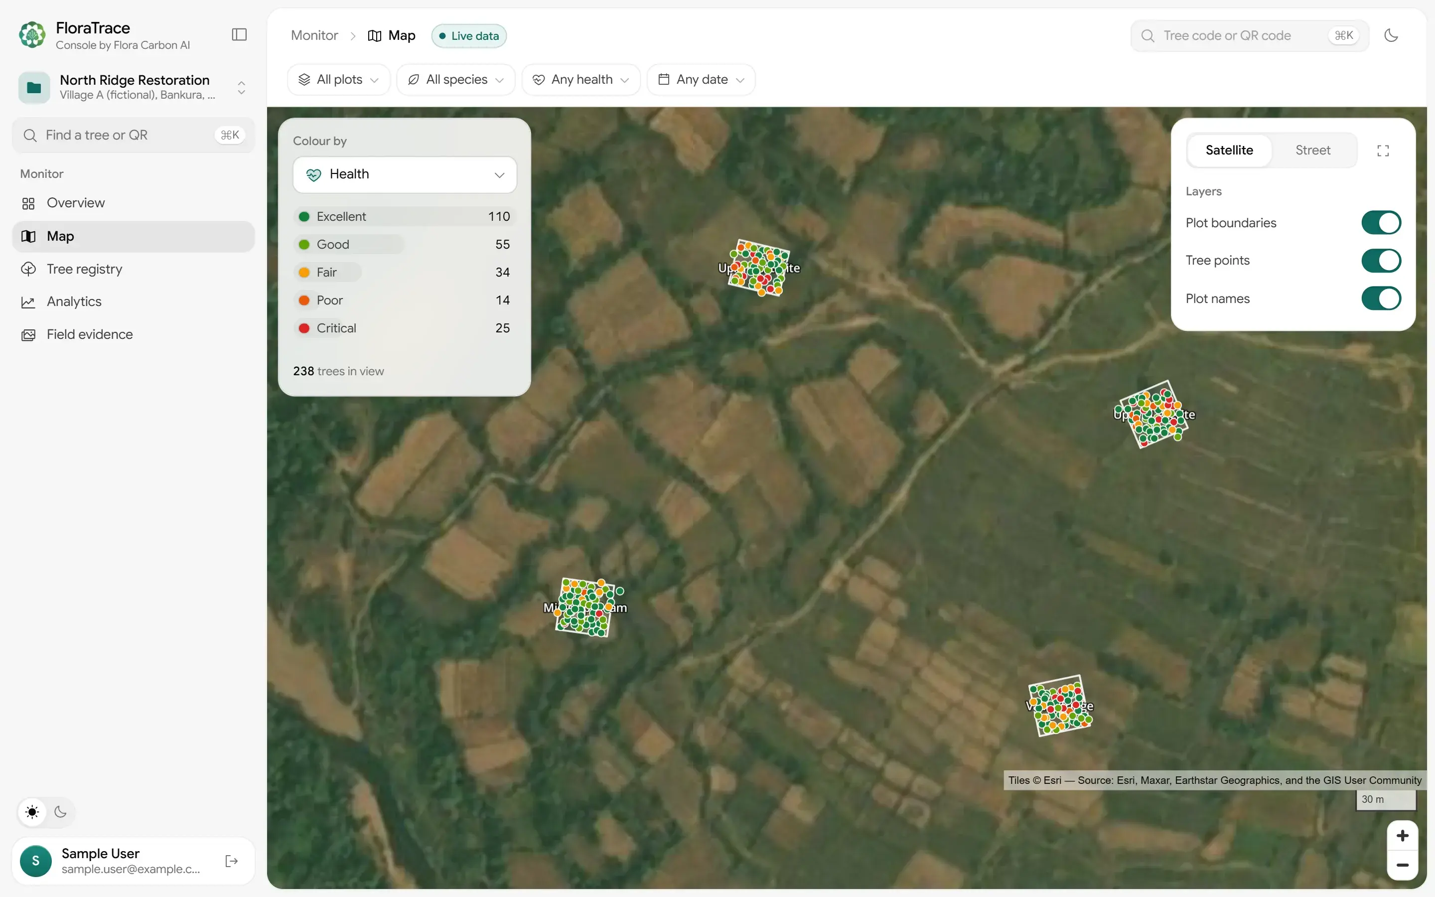Focus the Find a tree or QR field
The height and width of the screenshot is (897, 1435).
[134, 135]
